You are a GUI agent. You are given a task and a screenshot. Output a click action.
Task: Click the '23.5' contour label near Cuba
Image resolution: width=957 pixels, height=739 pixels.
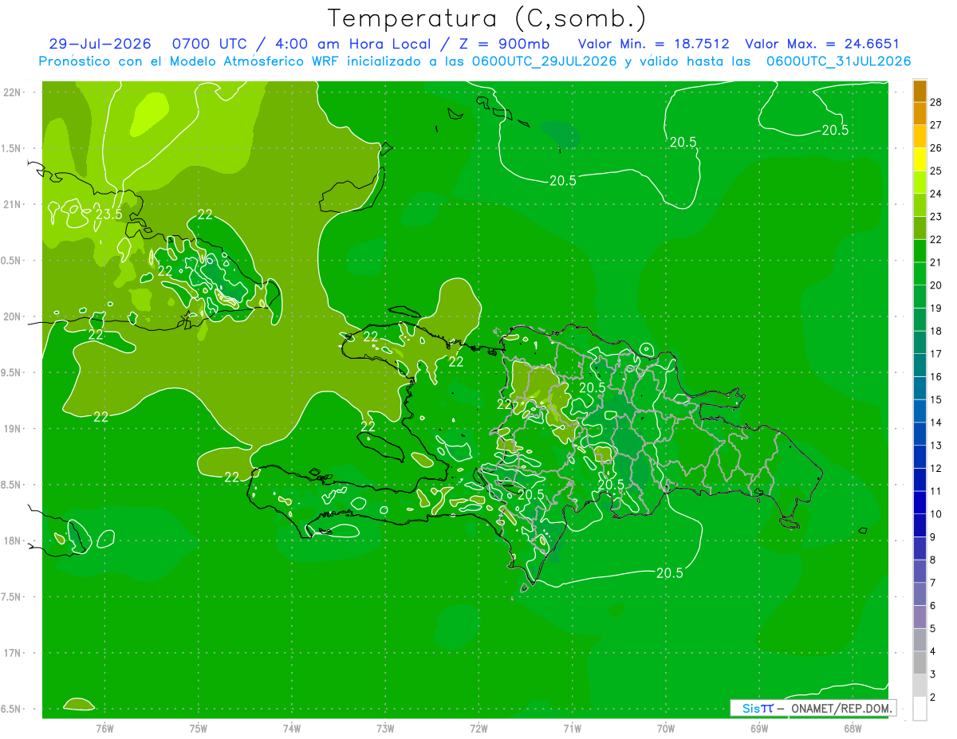tap(108, 214)
